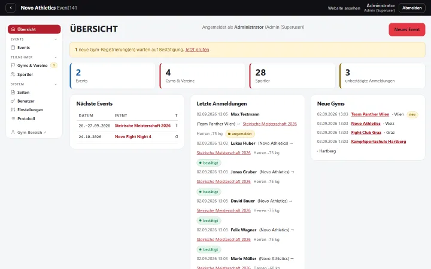This screenshot has height=269, width=431.
Task: Collapse the EVENTS sidebar section
Action: pos(56,39)
